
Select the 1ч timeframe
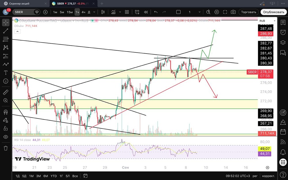point(77,12)
